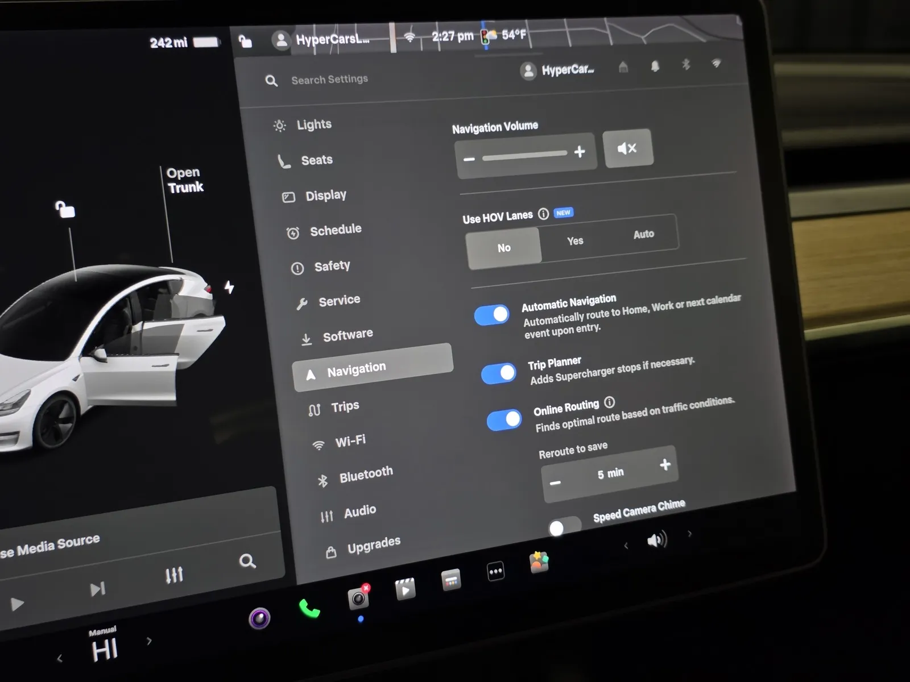Toggle Online Routing off

[504, 420]
